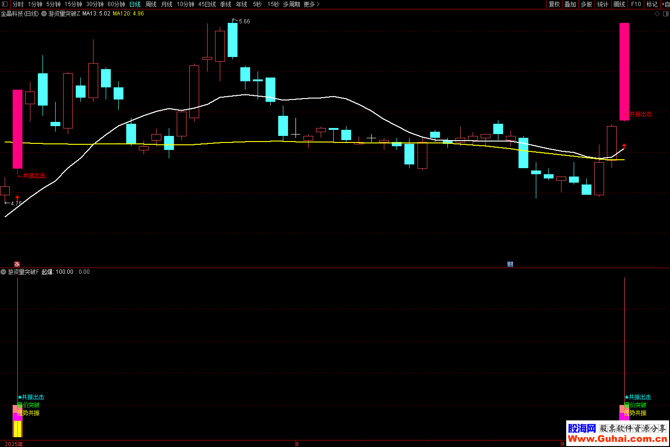This screenshot has width=670, height=447.
Task: Click the month 9 axis marker
Action: [x=562, y=444]
